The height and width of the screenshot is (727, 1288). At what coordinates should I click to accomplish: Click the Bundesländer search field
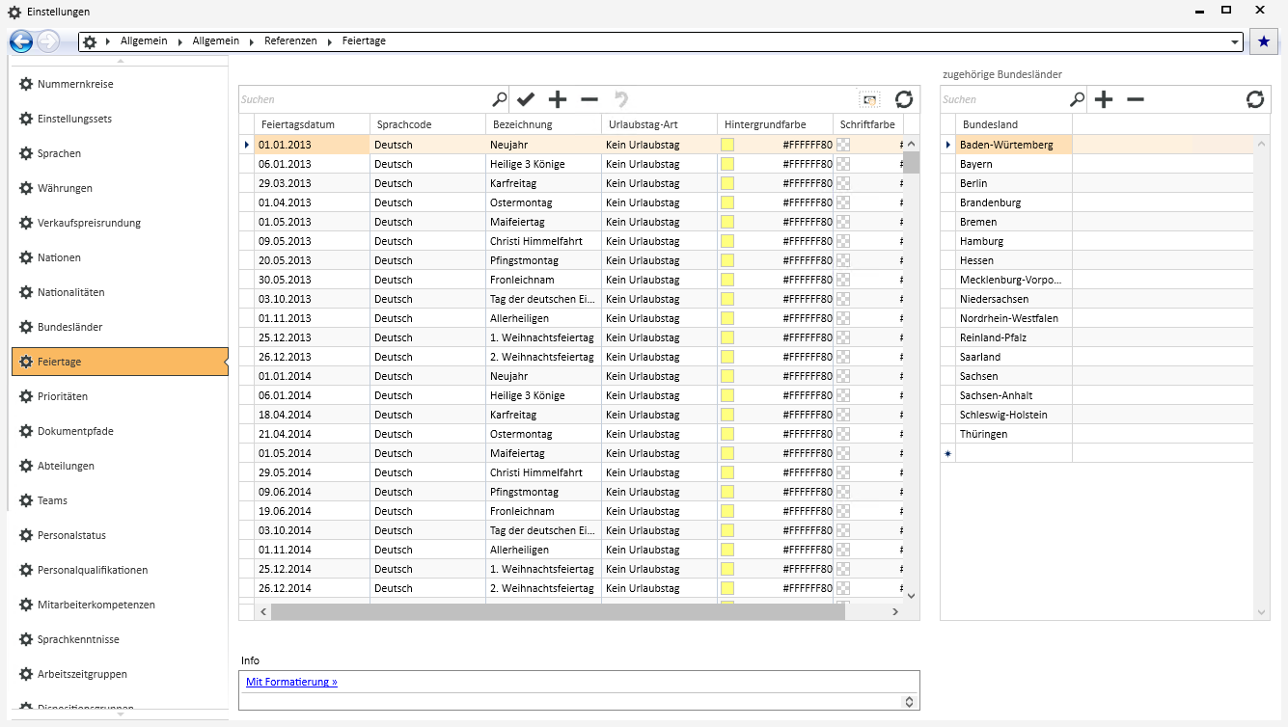(1005, 99)
